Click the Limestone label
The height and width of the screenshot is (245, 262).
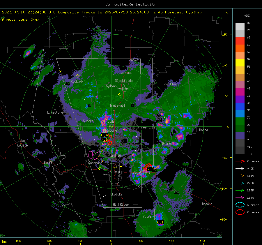[x=55, y=112]
